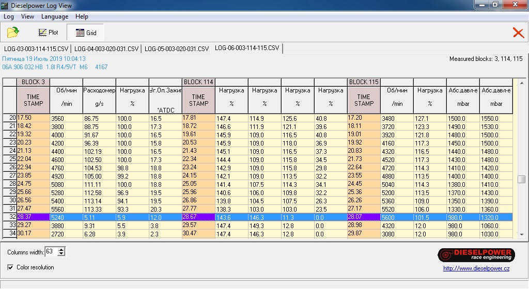Click the grid scrollbar down arrow
The height and width of the screenshot is (289, 529).
pyautogui.click(x=521, y=234)
